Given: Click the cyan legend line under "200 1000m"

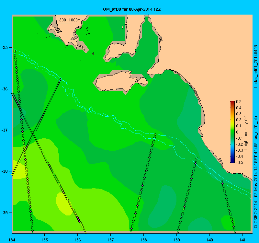Looking at the screenshot, I should [65, 24].
